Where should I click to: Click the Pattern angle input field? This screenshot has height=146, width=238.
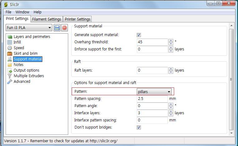(152, 106)
